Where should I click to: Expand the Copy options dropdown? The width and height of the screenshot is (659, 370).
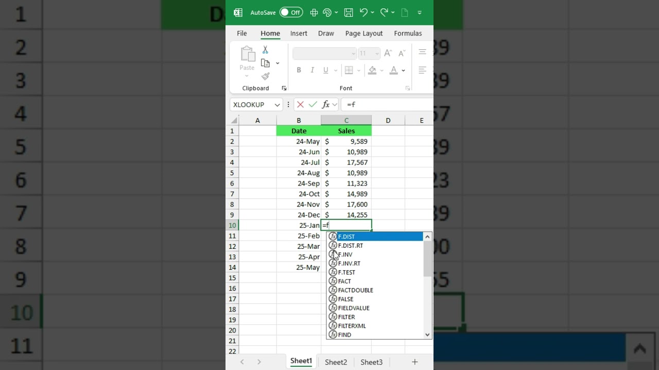pos(278,63)
